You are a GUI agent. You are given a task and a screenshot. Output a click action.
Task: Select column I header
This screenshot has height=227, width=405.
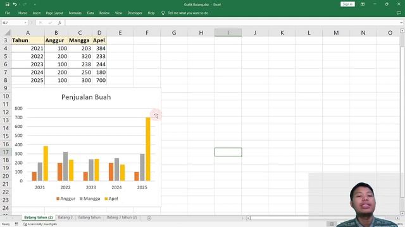coord(228,33)
